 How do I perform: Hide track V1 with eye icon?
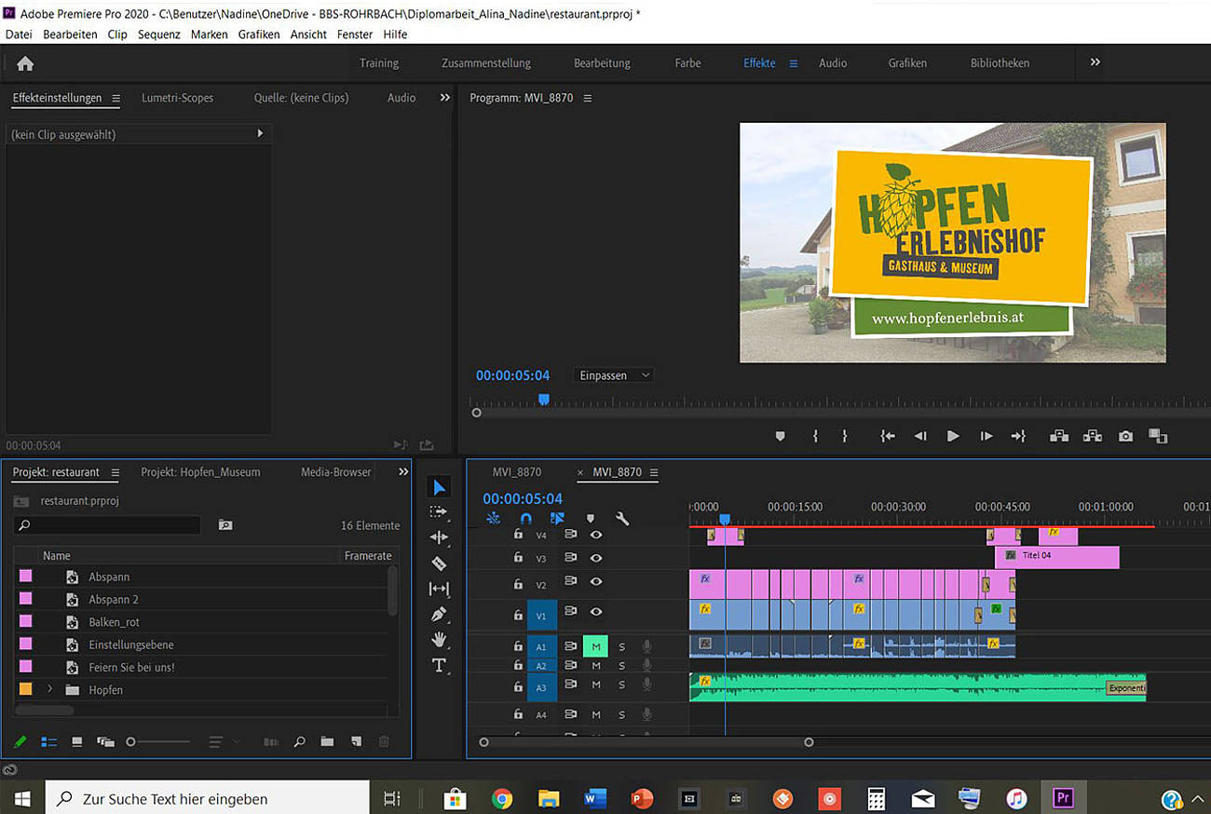coord(595,612)
